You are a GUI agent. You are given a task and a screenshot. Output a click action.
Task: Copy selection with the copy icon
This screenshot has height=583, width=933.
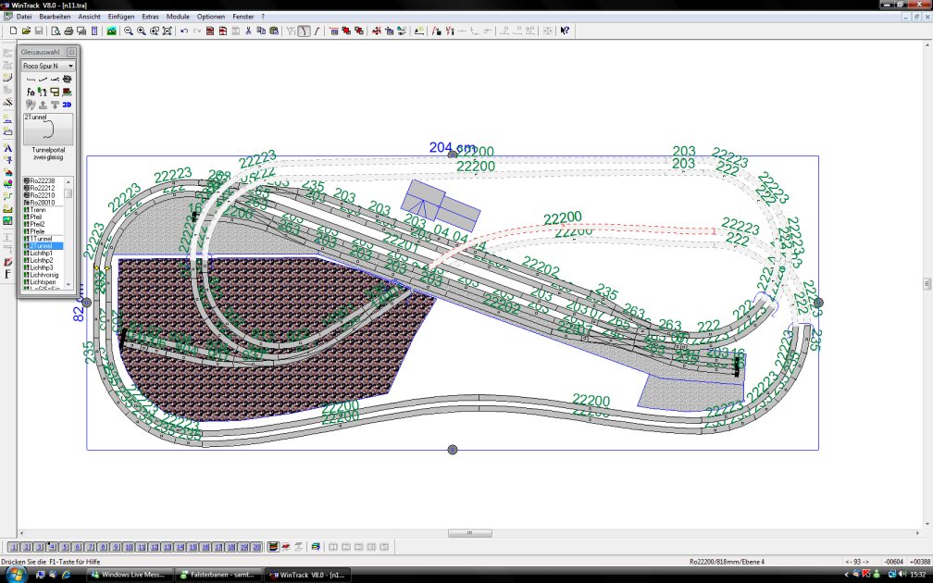coord(261,31)
